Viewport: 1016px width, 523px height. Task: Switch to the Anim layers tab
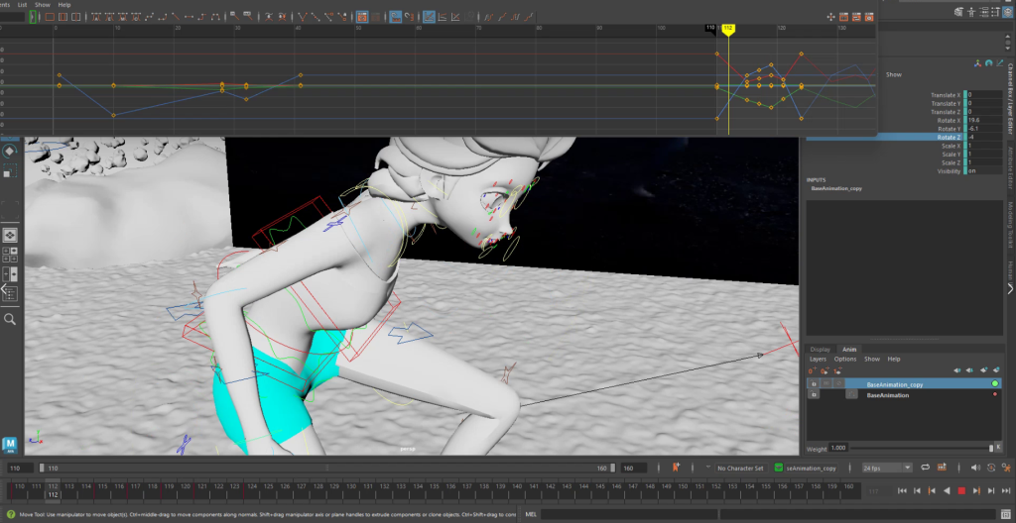[x=849, y=350]
